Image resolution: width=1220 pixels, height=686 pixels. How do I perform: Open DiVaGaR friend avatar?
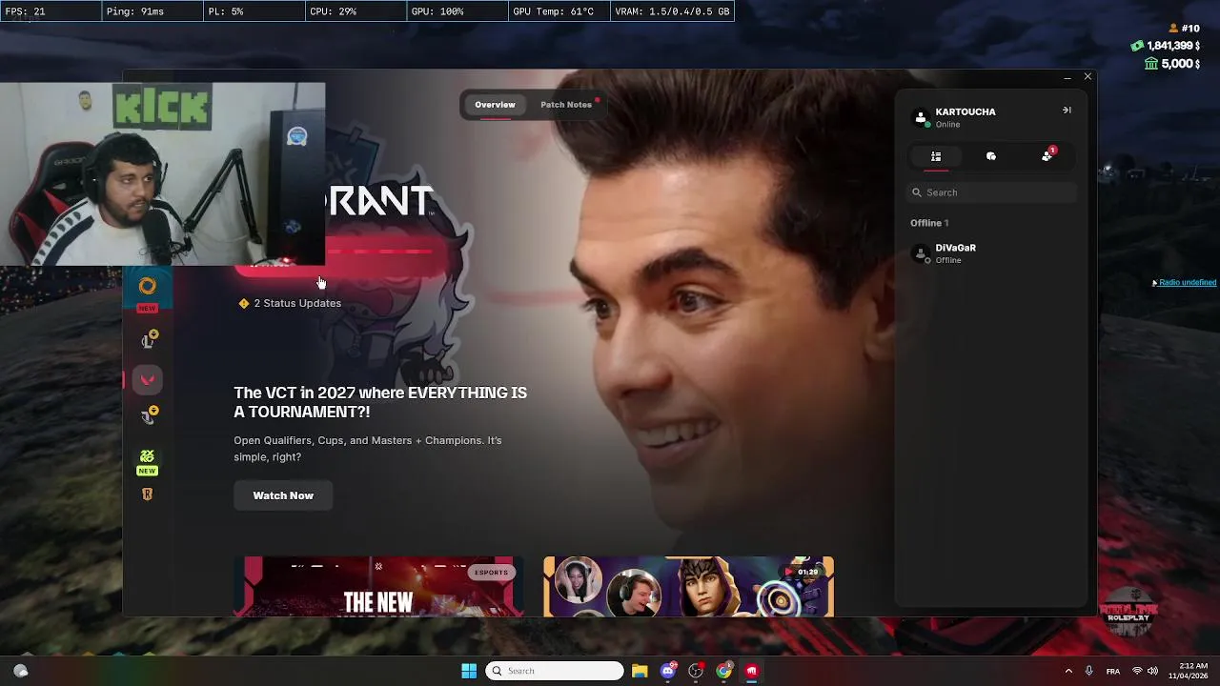pyautogui.click(x=921, y=253)
